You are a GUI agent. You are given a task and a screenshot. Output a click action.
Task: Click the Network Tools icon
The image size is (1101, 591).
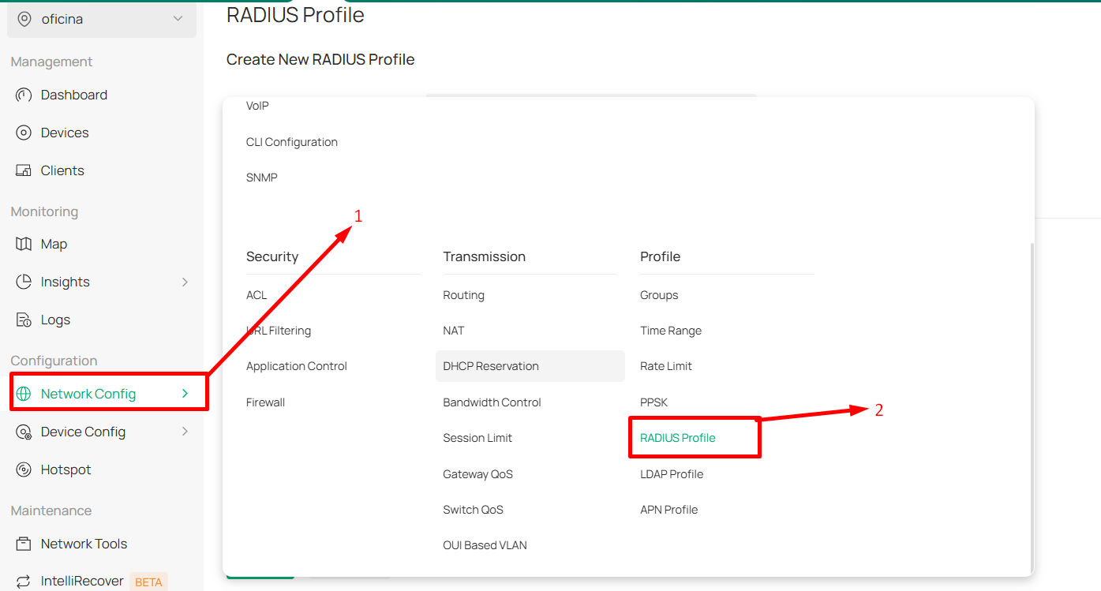24,544
